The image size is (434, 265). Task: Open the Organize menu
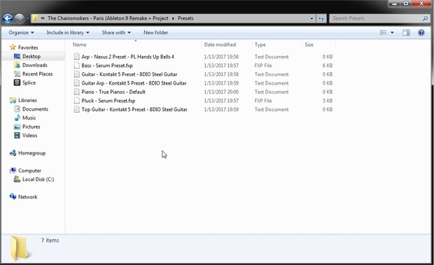point(21,32)
